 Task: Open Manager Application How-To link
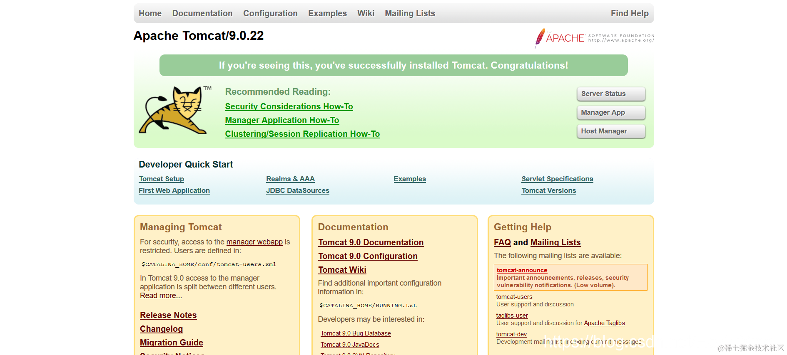point(282,120)
